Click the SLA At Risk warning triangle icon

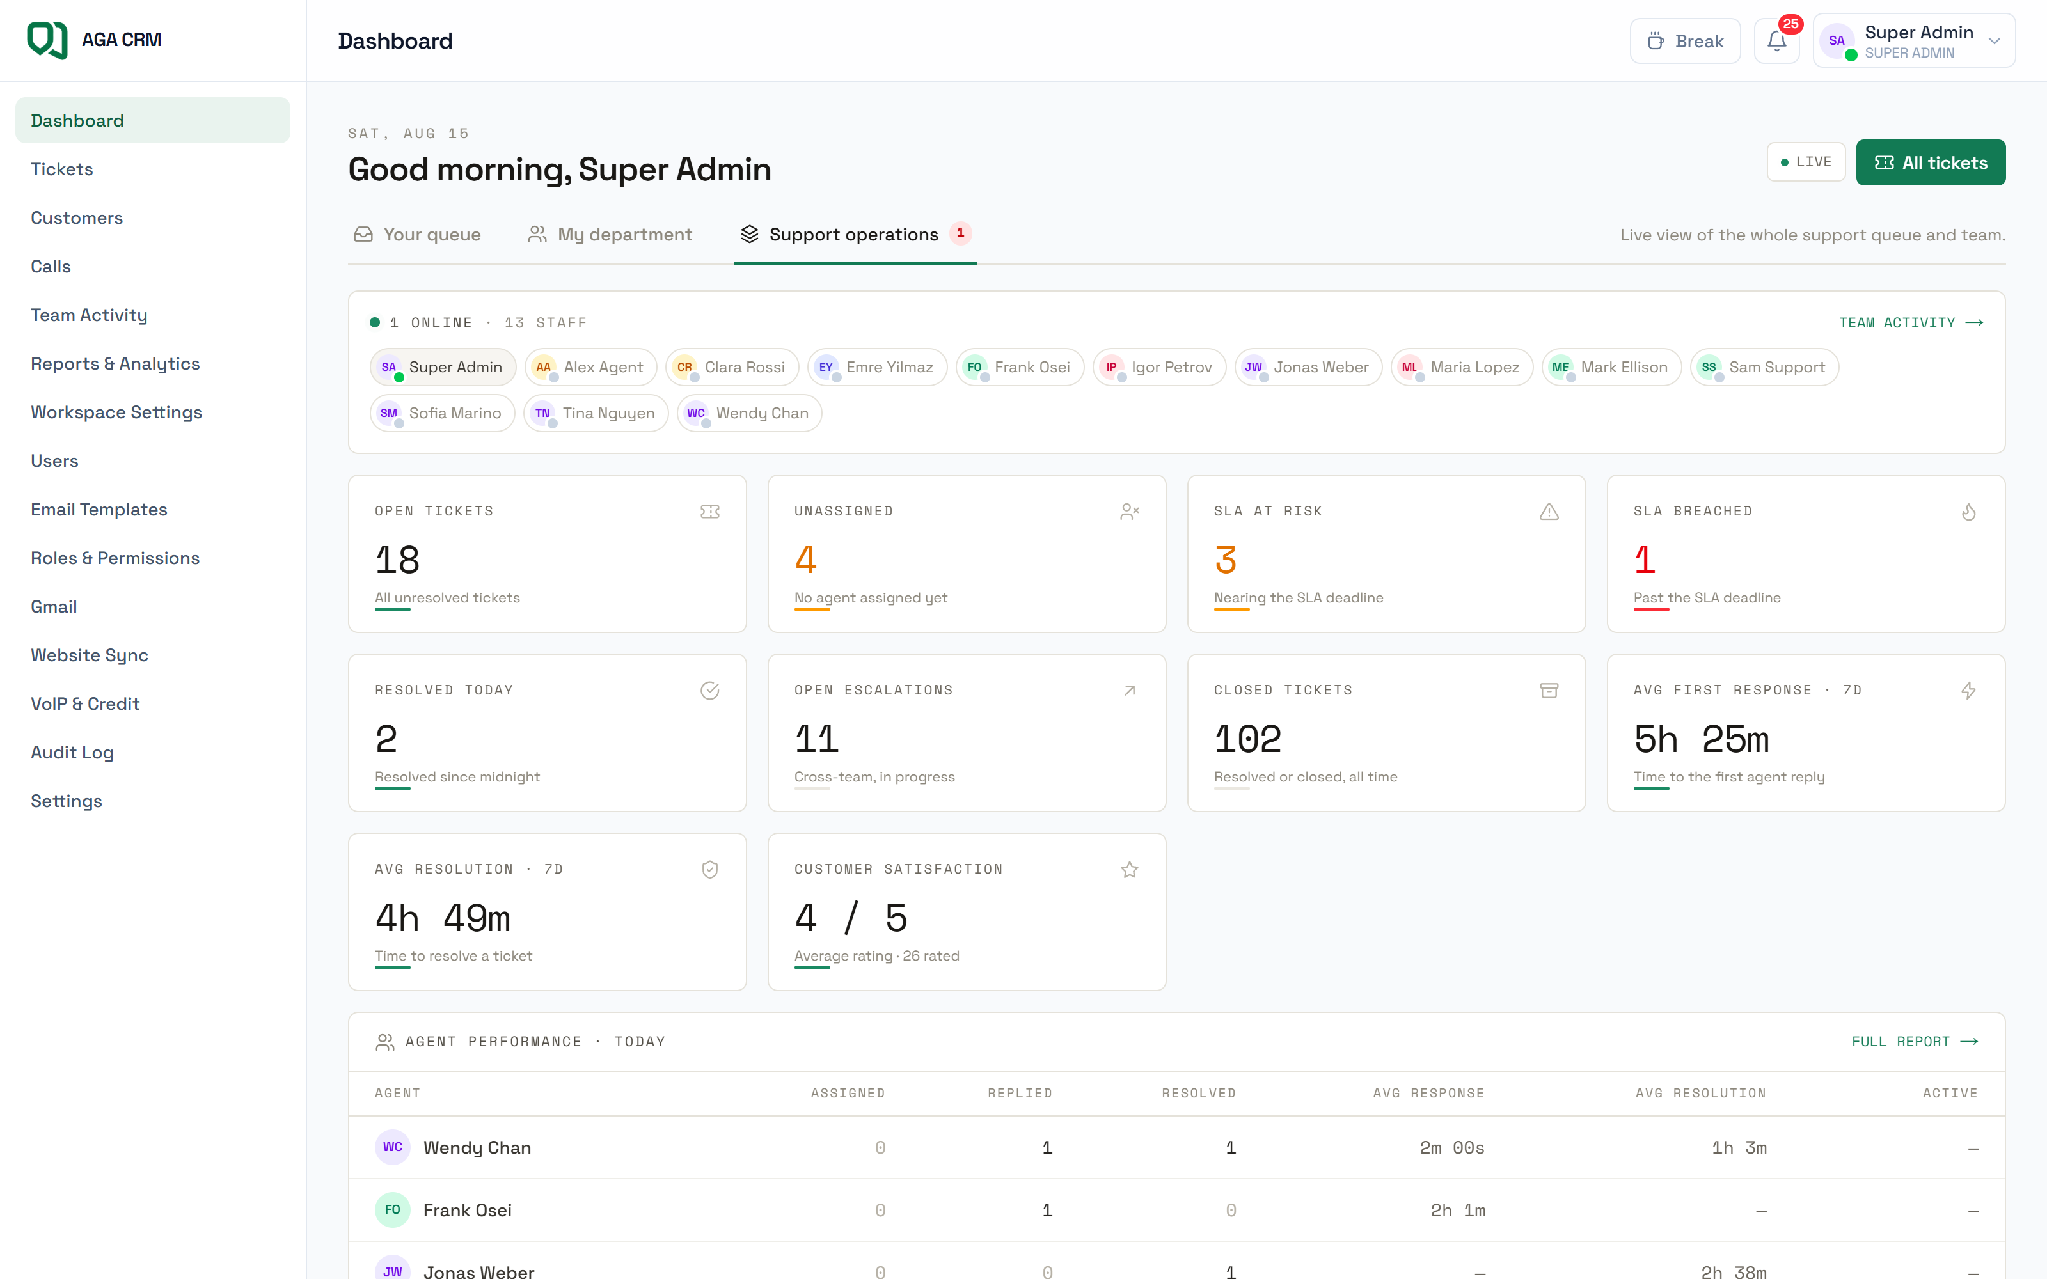pos(1549,512)
